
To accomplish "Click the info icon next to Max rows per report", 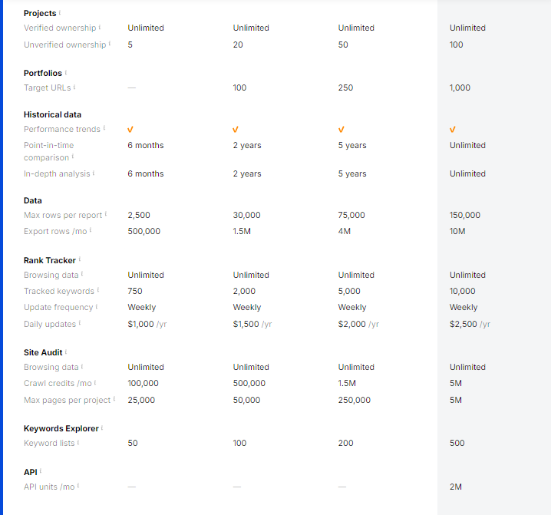I will pos(106,215).
